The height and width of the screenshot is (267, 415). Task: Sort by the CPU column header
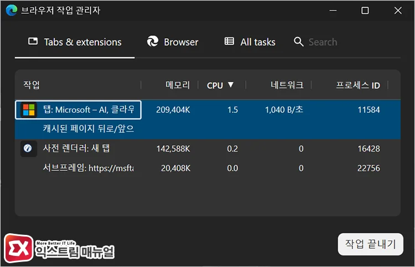(x=215, y=85)
